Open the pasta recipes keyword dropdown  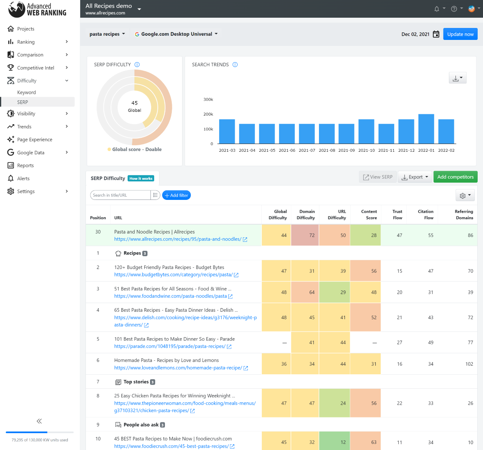(x=107, y=34)
